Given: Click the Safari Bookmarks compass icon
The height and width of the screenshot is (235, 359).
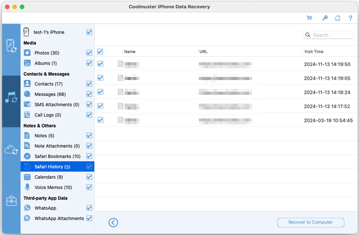Looking at the screenshot, I should pyautogui.click(x=27, y=156).
